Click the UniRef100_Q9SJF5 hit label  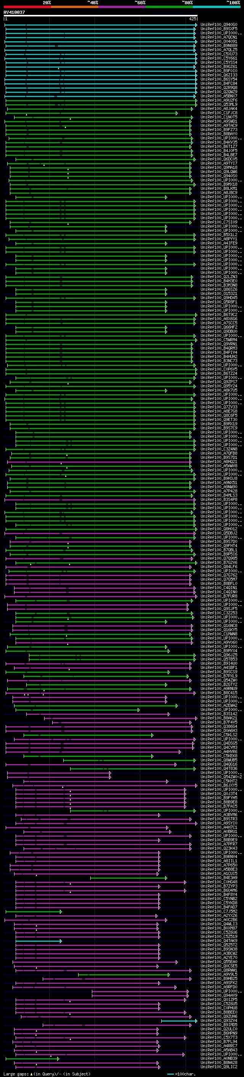(x=219, y=608)
